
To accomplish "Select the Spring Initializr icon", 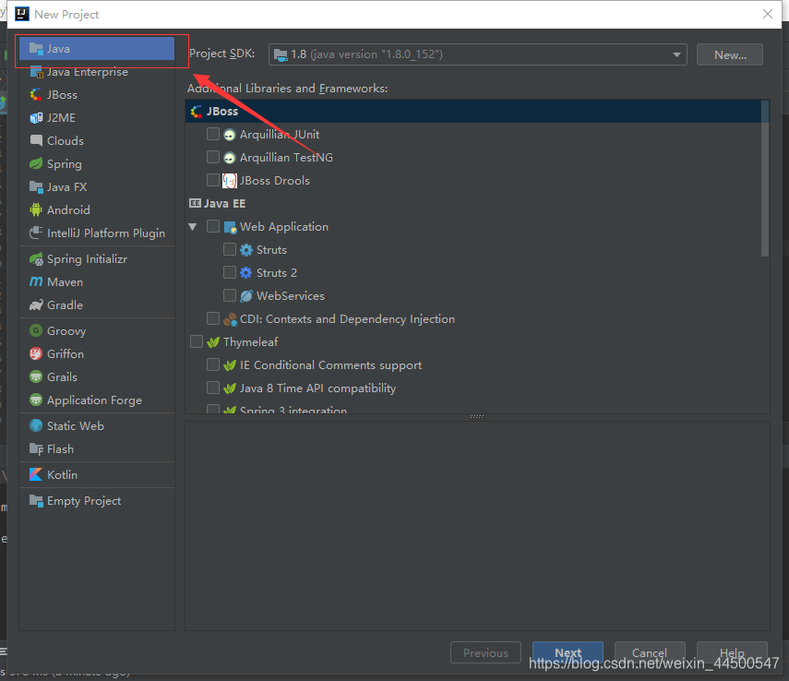I will (x=36, y=259).
